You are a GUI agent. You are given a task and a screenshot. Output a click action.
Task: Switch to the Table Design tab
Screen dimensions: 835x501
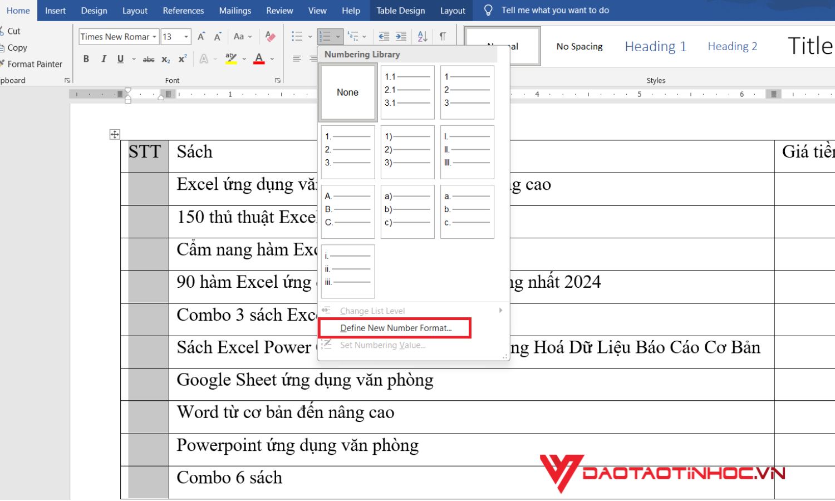coord(400,10)
